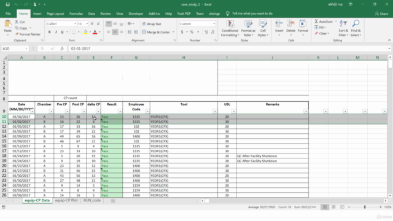Open the Tool column filter dropdown

coord(215,112)
